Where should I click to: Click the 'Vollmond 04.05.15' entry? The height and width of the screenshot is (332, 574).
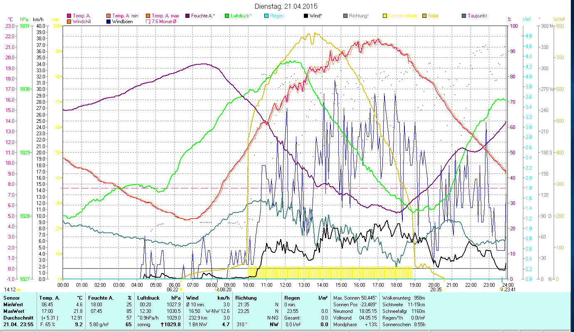(354, 317)
